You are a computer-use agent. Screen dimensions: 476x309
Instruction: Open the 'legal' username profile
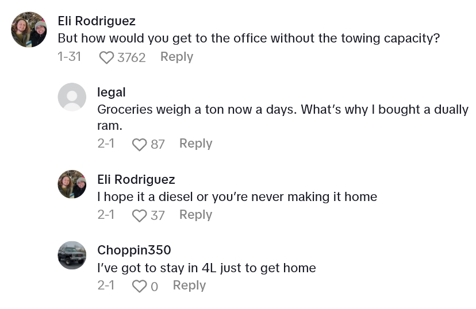(x=112, y=92)
